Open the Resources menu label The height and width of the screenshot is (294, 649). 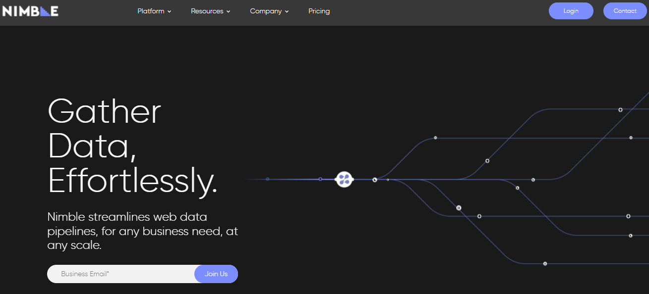[207, 11]
